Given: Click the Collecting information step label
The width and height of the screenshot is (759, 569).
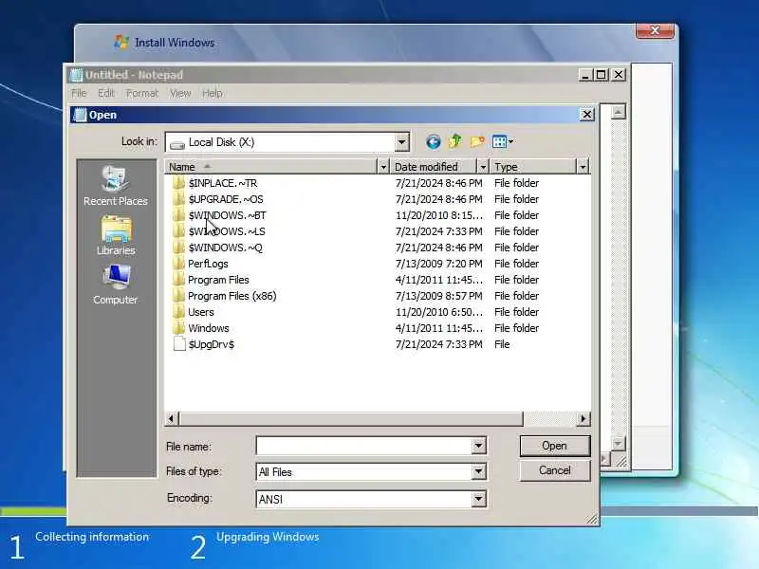Looking at the screenshot, I should point(92,537).
